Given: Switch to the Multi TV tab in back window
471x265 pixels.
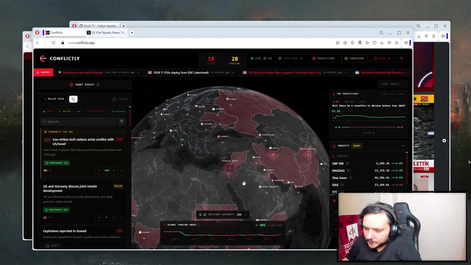Looking at the screenshot, I should tap(98, 26).
